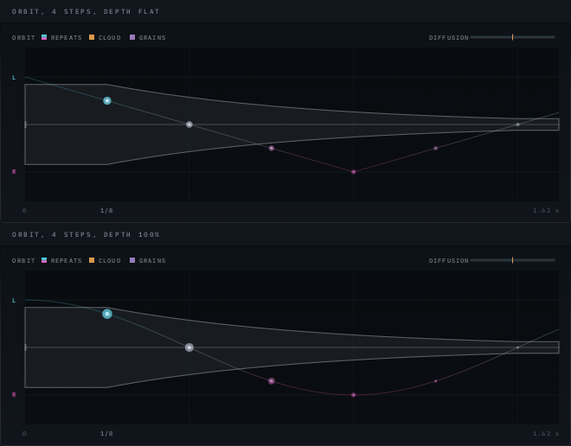The image size is (571, 446).
Task: Click the R channel label on top graph
Action: pyautogui.click(x=14, y=172)
